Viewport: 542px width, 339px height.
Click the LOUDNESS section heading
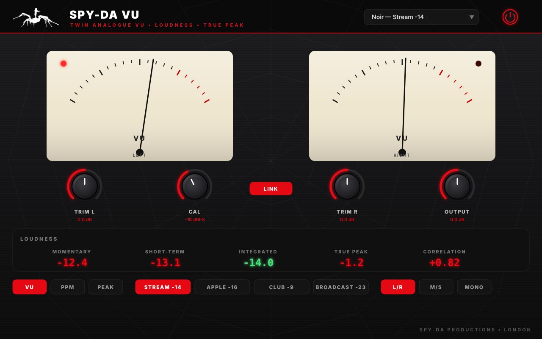click(x=39, y=239)
